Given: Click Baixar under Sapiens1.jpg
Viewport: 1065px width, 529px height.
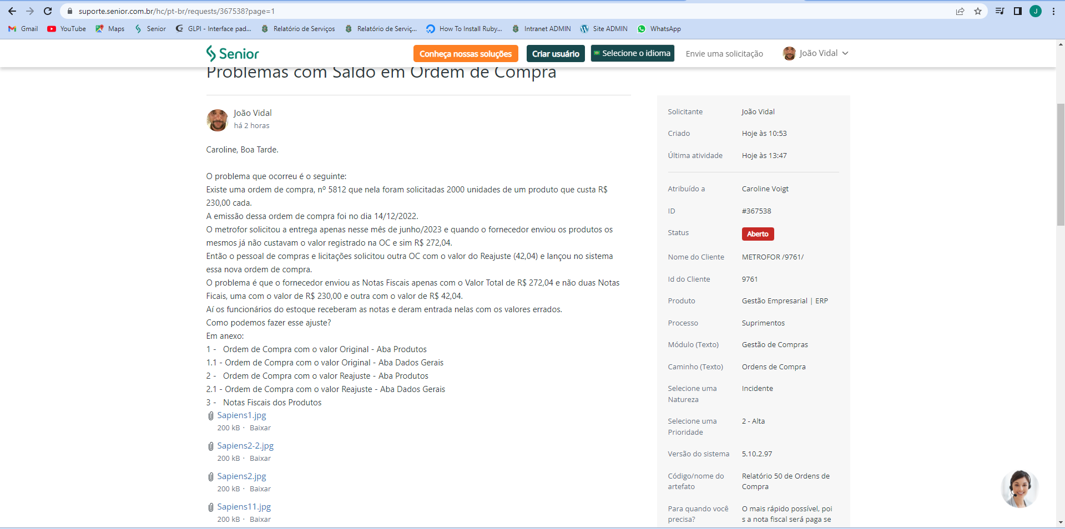Looking at the screenshot, I should coord(260,428).
